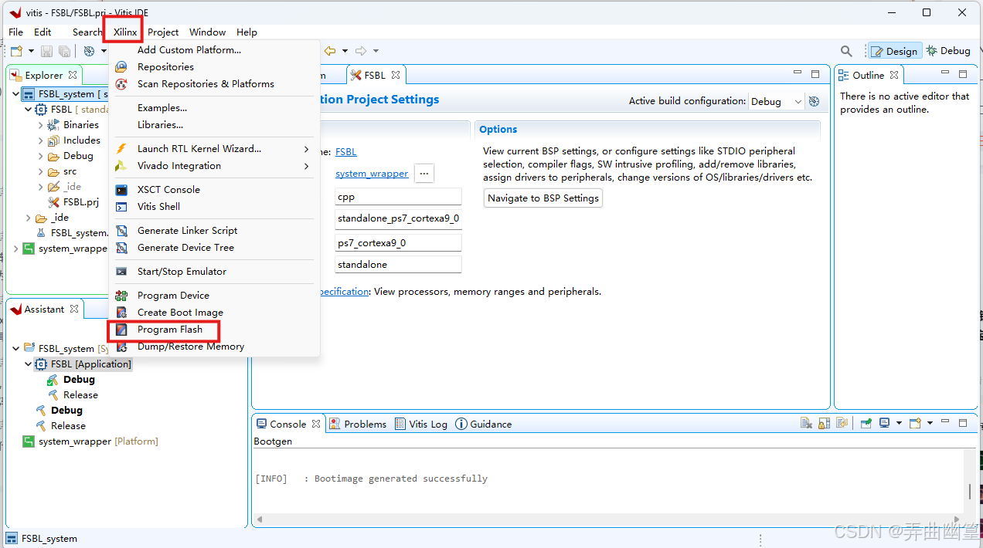The height and width of the screenshot is (548, 983).
Task: Close the FSBL editor tab
Action: [395, 75]
